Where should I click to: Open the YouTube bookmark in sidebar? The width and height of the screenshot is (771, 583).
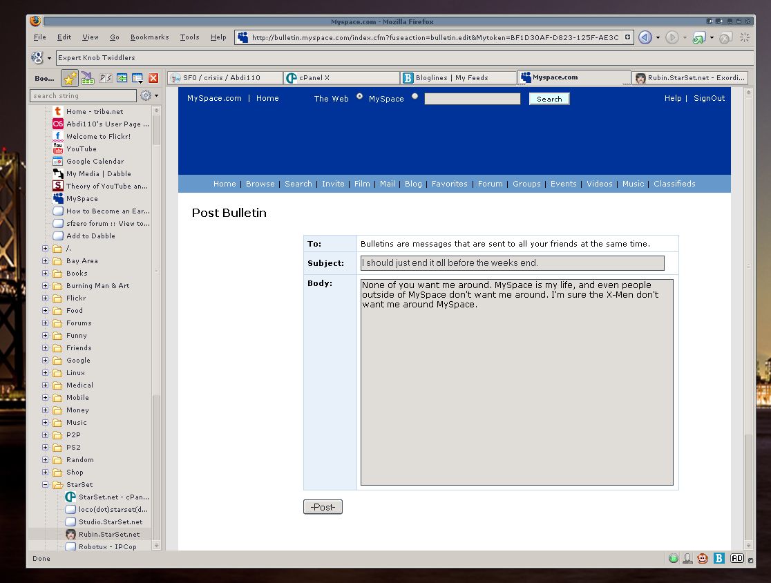pyautogui.click(x=81, y=149)
